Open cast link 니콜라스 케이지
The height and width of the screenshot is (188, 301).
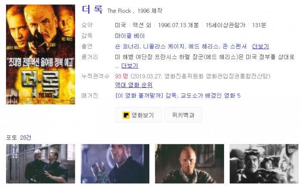coord(163,47)
